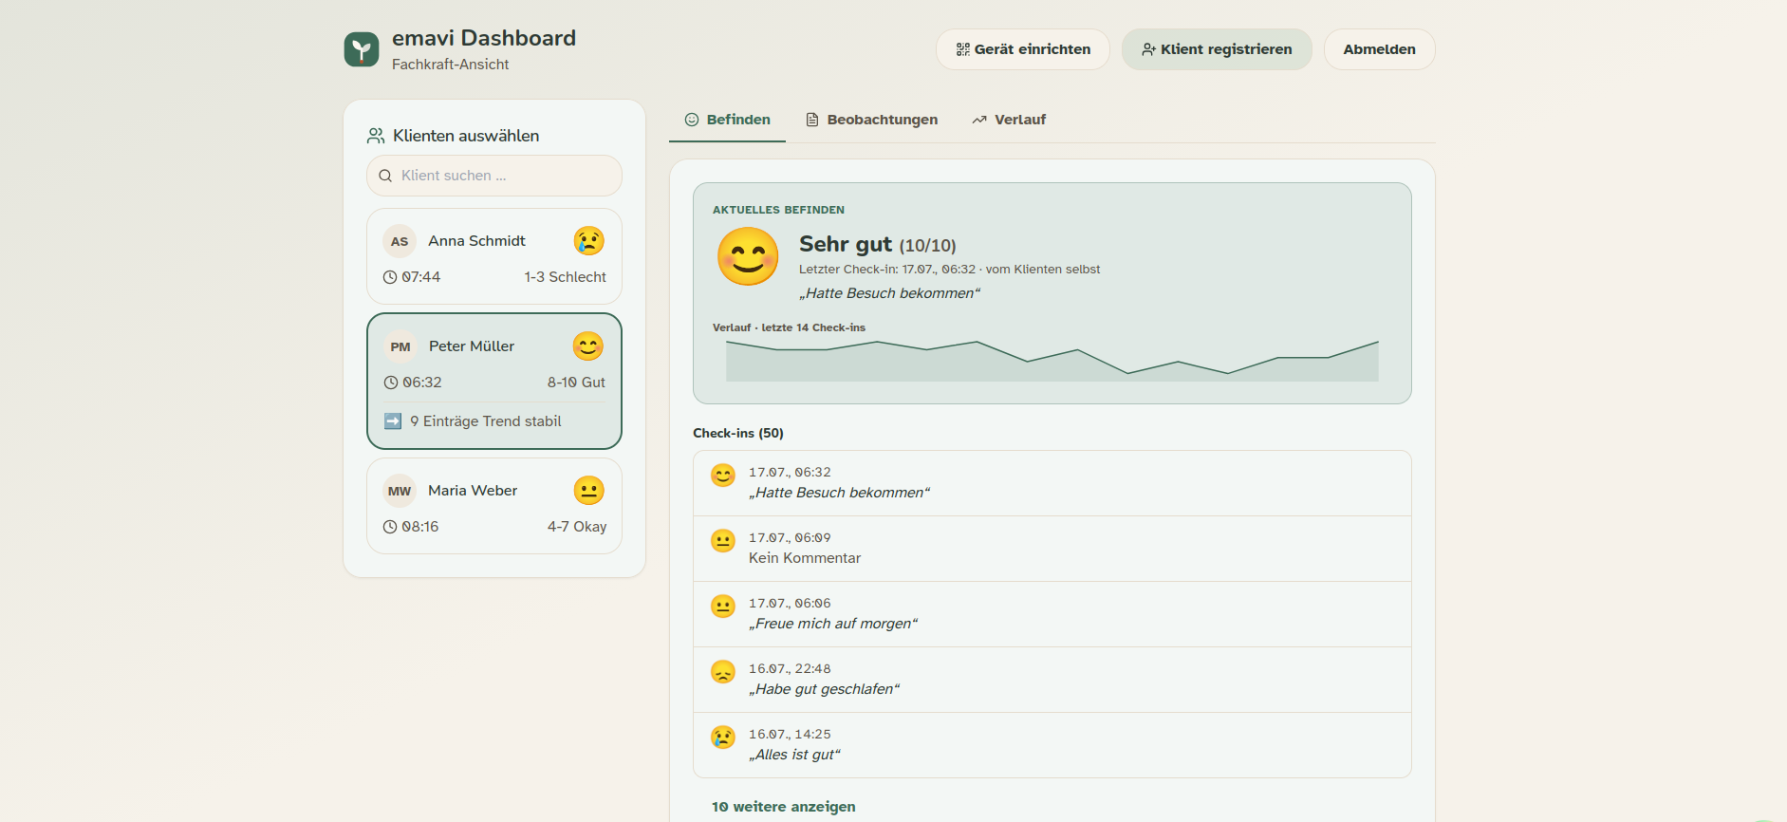Click the 8-10 Gut label

pyautogui.click(x=576, y=383)
